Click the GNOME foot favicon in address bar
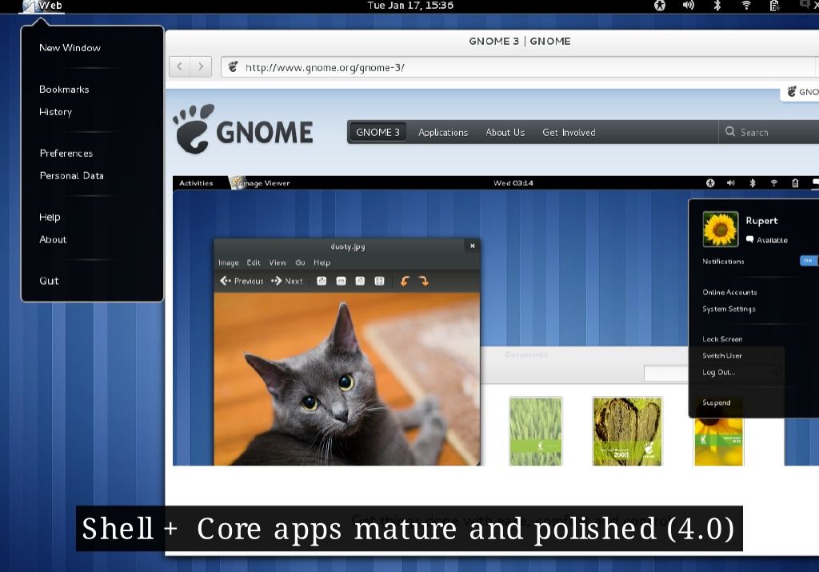The image size is (819, 572). (x=233, y=67)
